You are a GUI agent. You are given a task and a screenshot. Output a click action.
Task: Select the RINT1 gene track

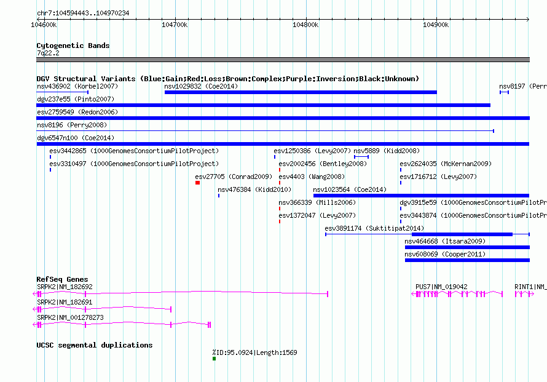point(525,294)
